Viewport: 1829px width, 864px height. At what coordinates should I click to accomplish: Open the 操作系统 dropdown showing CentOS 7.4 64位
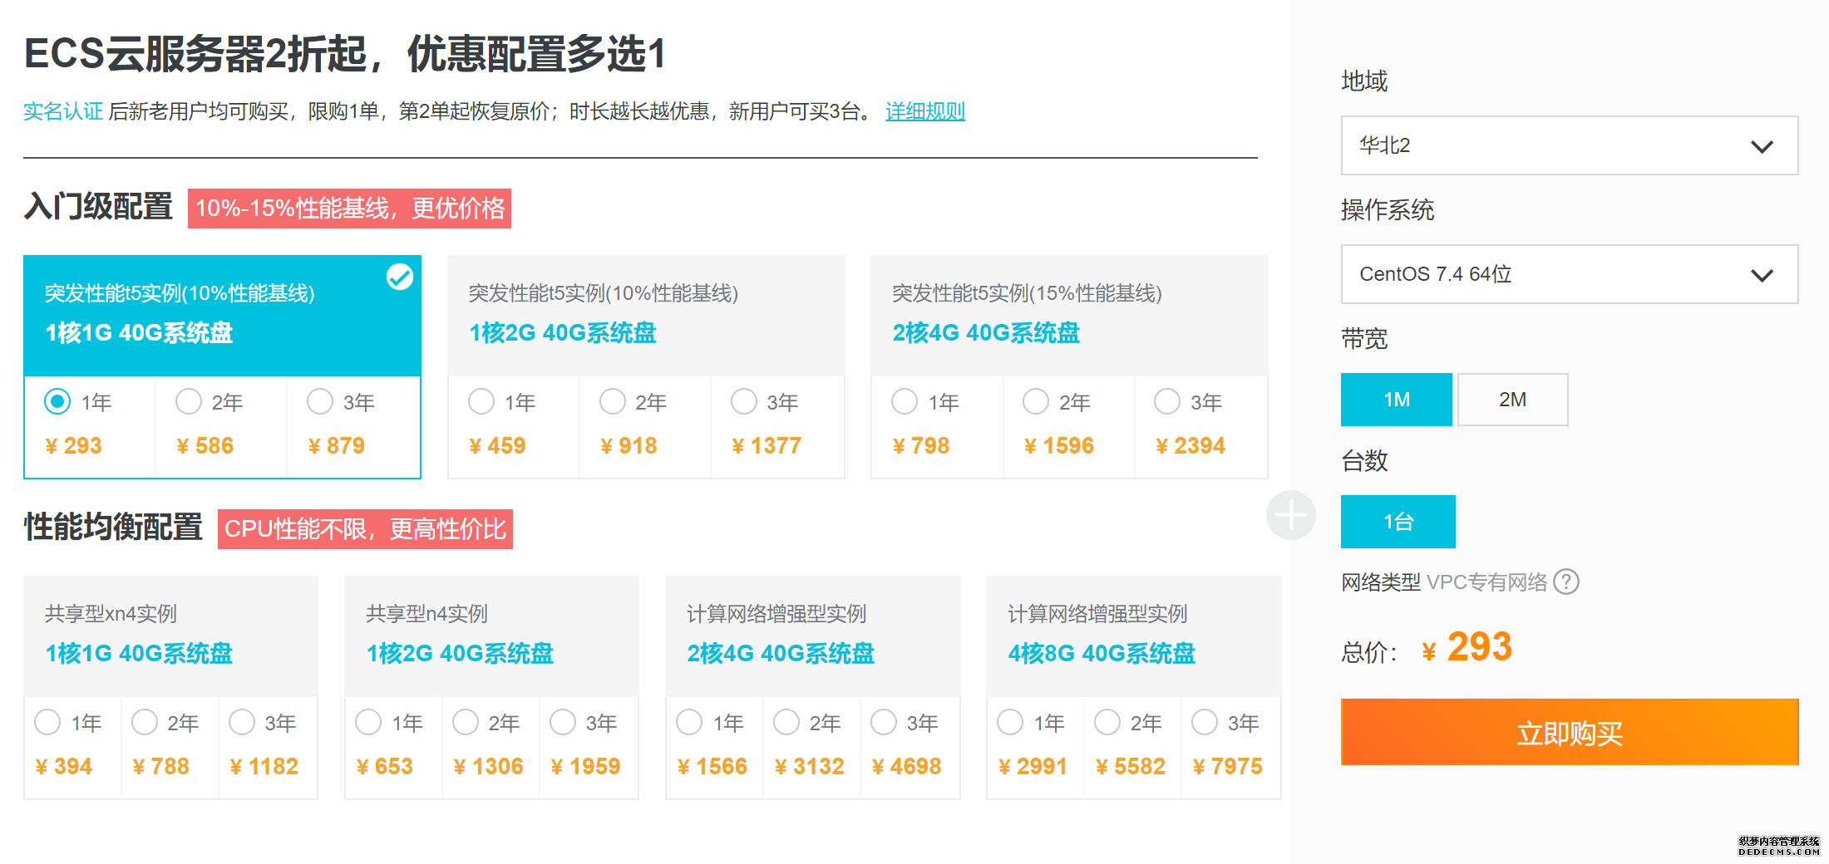(1568, 274)
